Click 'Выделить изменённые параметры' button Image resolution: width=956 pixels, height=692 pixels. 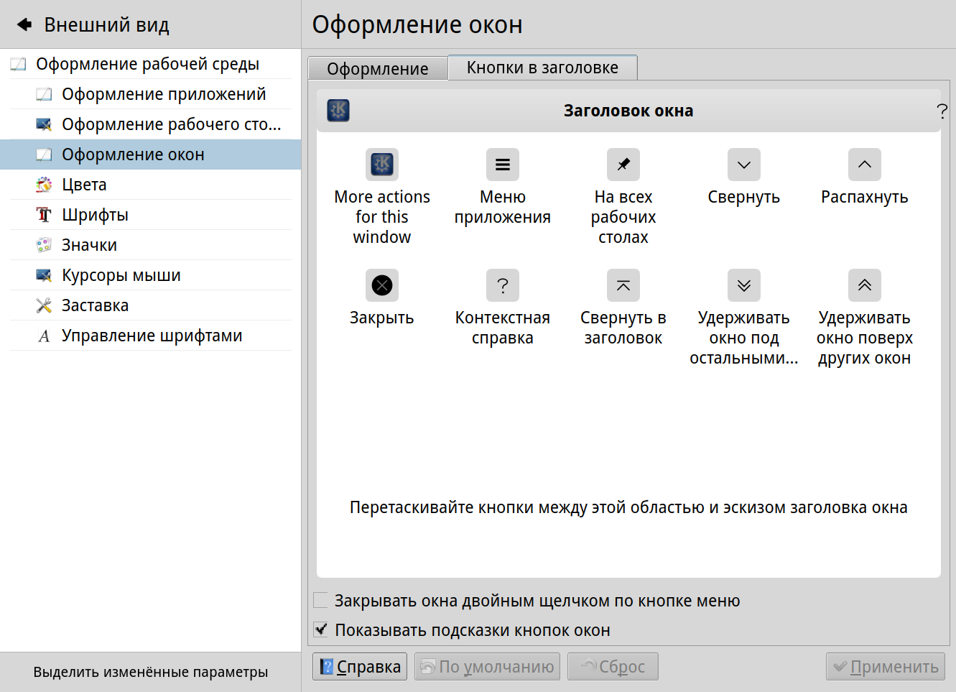(x=151, y=672)
